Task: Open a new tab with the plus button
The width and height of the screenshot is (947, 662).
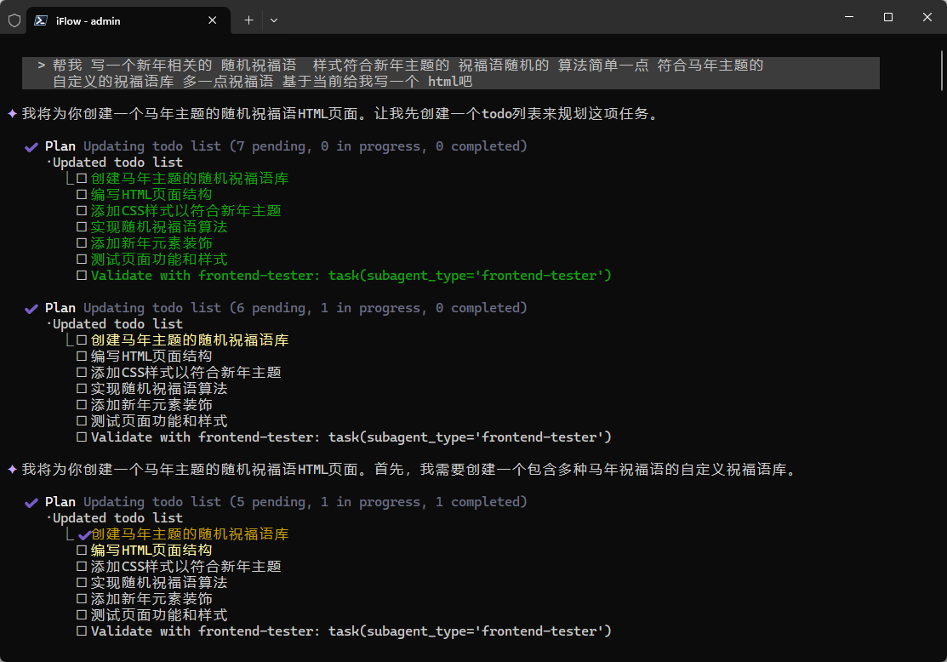Action: (x=248, y=20)
